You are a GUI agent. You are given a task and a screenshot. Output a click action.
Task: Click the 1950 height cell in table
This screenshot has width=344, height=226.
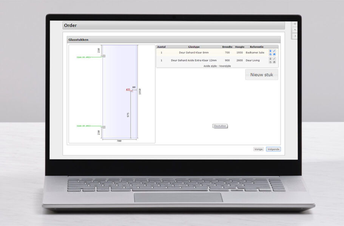pos(239,52)
